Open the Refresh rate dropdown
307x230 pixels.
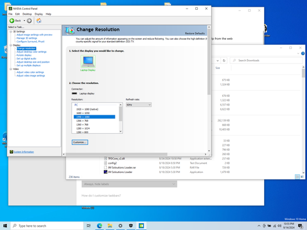coord(139,105)
